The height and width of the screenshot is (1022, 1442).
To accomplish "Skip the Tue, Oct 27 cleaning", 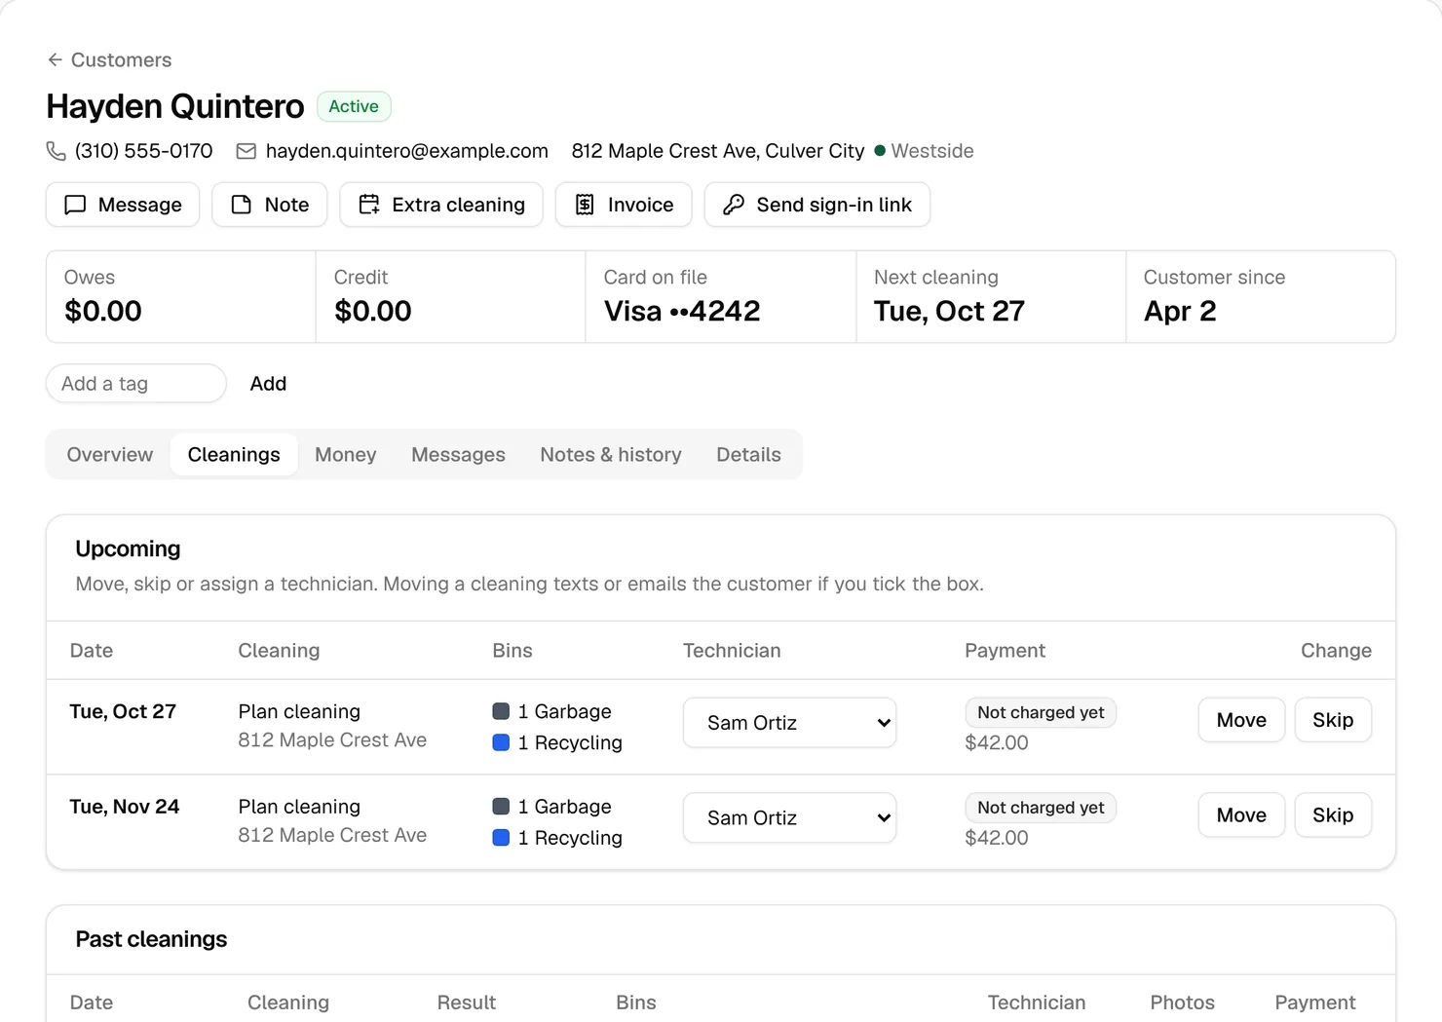I will click(x=1333, y=720).
